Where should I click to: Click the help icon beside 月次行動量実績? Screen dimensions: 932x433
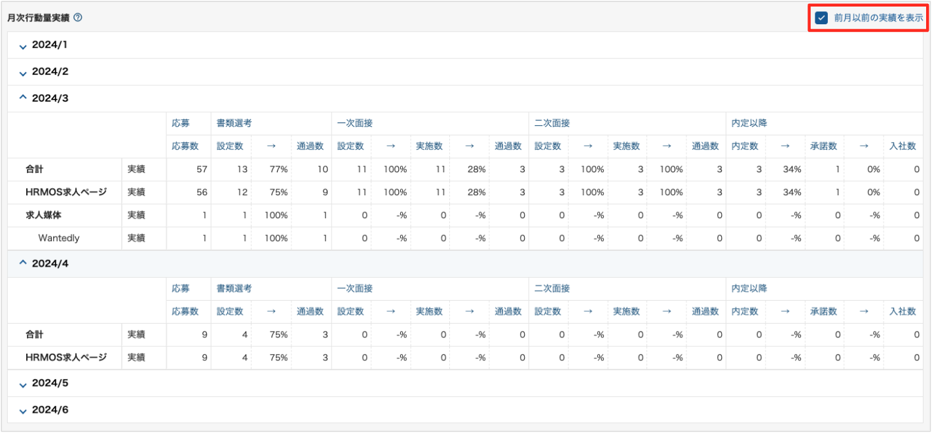[x=78, y=18]
